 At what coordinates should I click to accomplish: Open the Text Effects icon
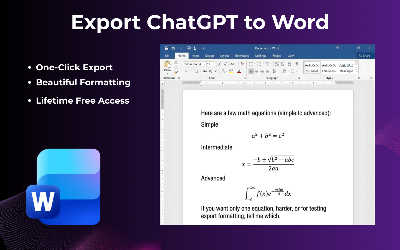coord(223,71)
